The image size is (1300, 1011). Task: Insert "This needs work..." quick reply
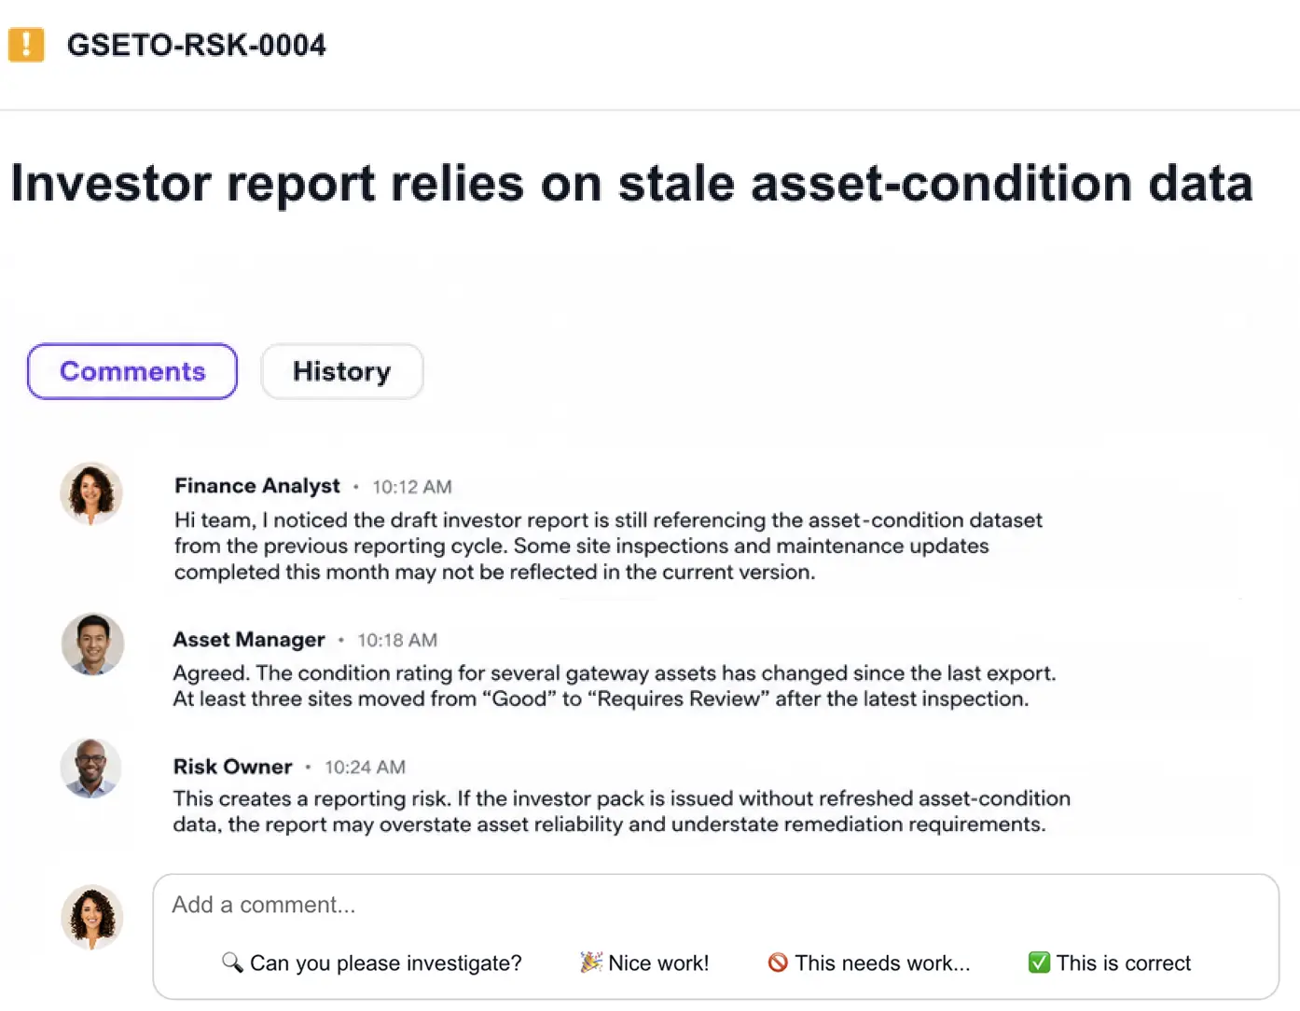(869, 963)
